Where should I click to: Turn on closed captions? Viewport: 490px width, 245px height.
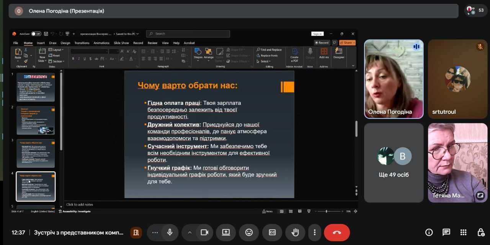tap(272, 232)
